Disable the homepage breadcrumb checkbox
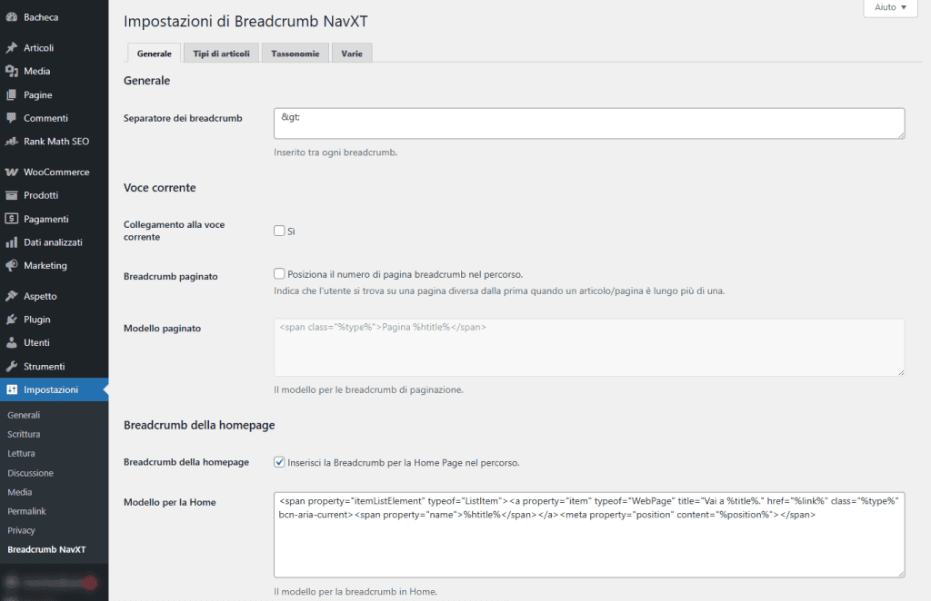This screenshot has height=601, width=931. point(278,462)
